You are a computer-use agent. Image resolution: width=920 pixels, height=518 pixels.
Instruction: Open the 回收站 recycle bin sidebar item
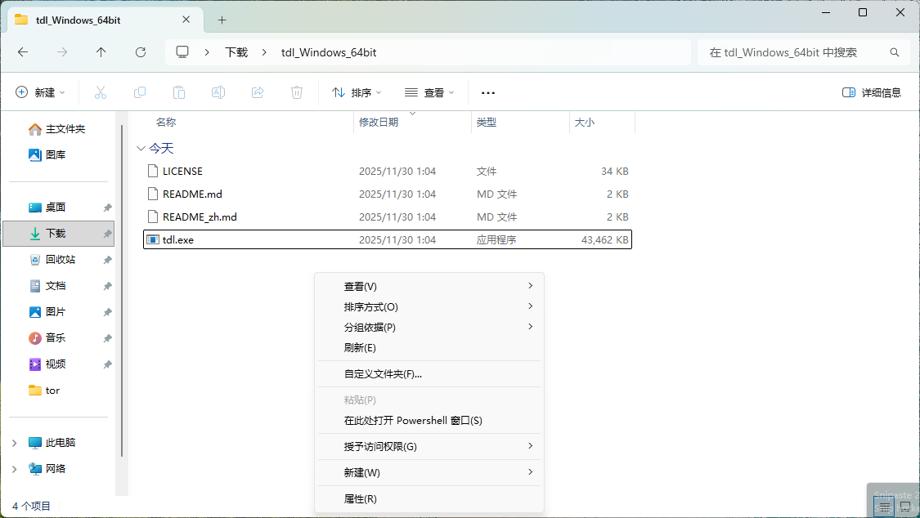60,259
